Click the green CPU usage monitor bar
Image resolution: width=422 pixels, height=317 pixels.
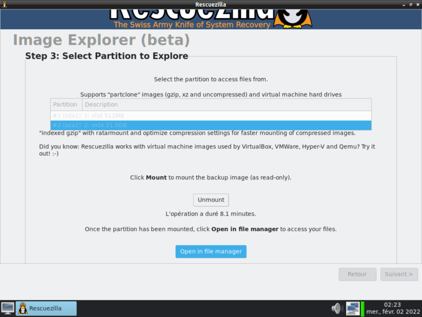click(363, 308)
